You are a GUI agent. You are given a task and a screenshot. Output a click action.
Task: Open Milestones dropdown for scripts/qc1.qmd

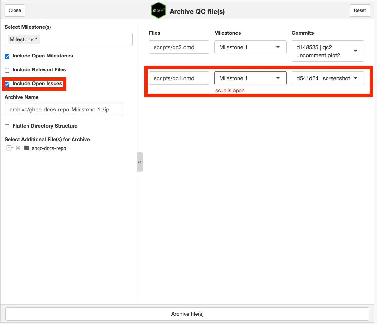250,78
